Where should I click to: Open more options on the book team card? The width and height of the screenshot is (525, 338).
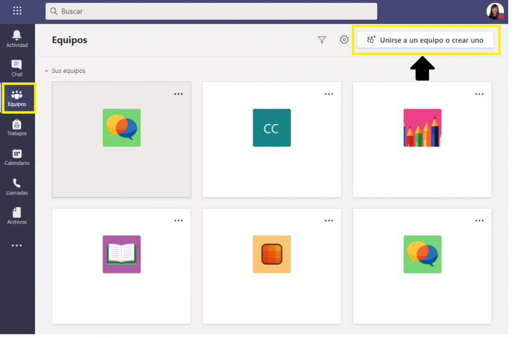(x=179, y=221)
